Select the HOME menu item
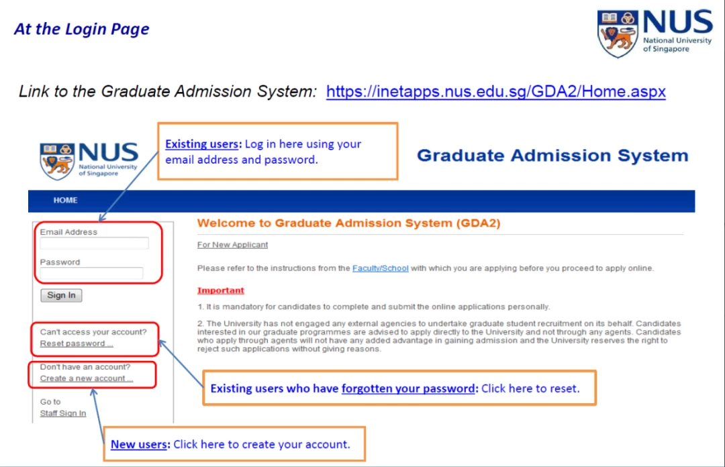 pos(65,200)
